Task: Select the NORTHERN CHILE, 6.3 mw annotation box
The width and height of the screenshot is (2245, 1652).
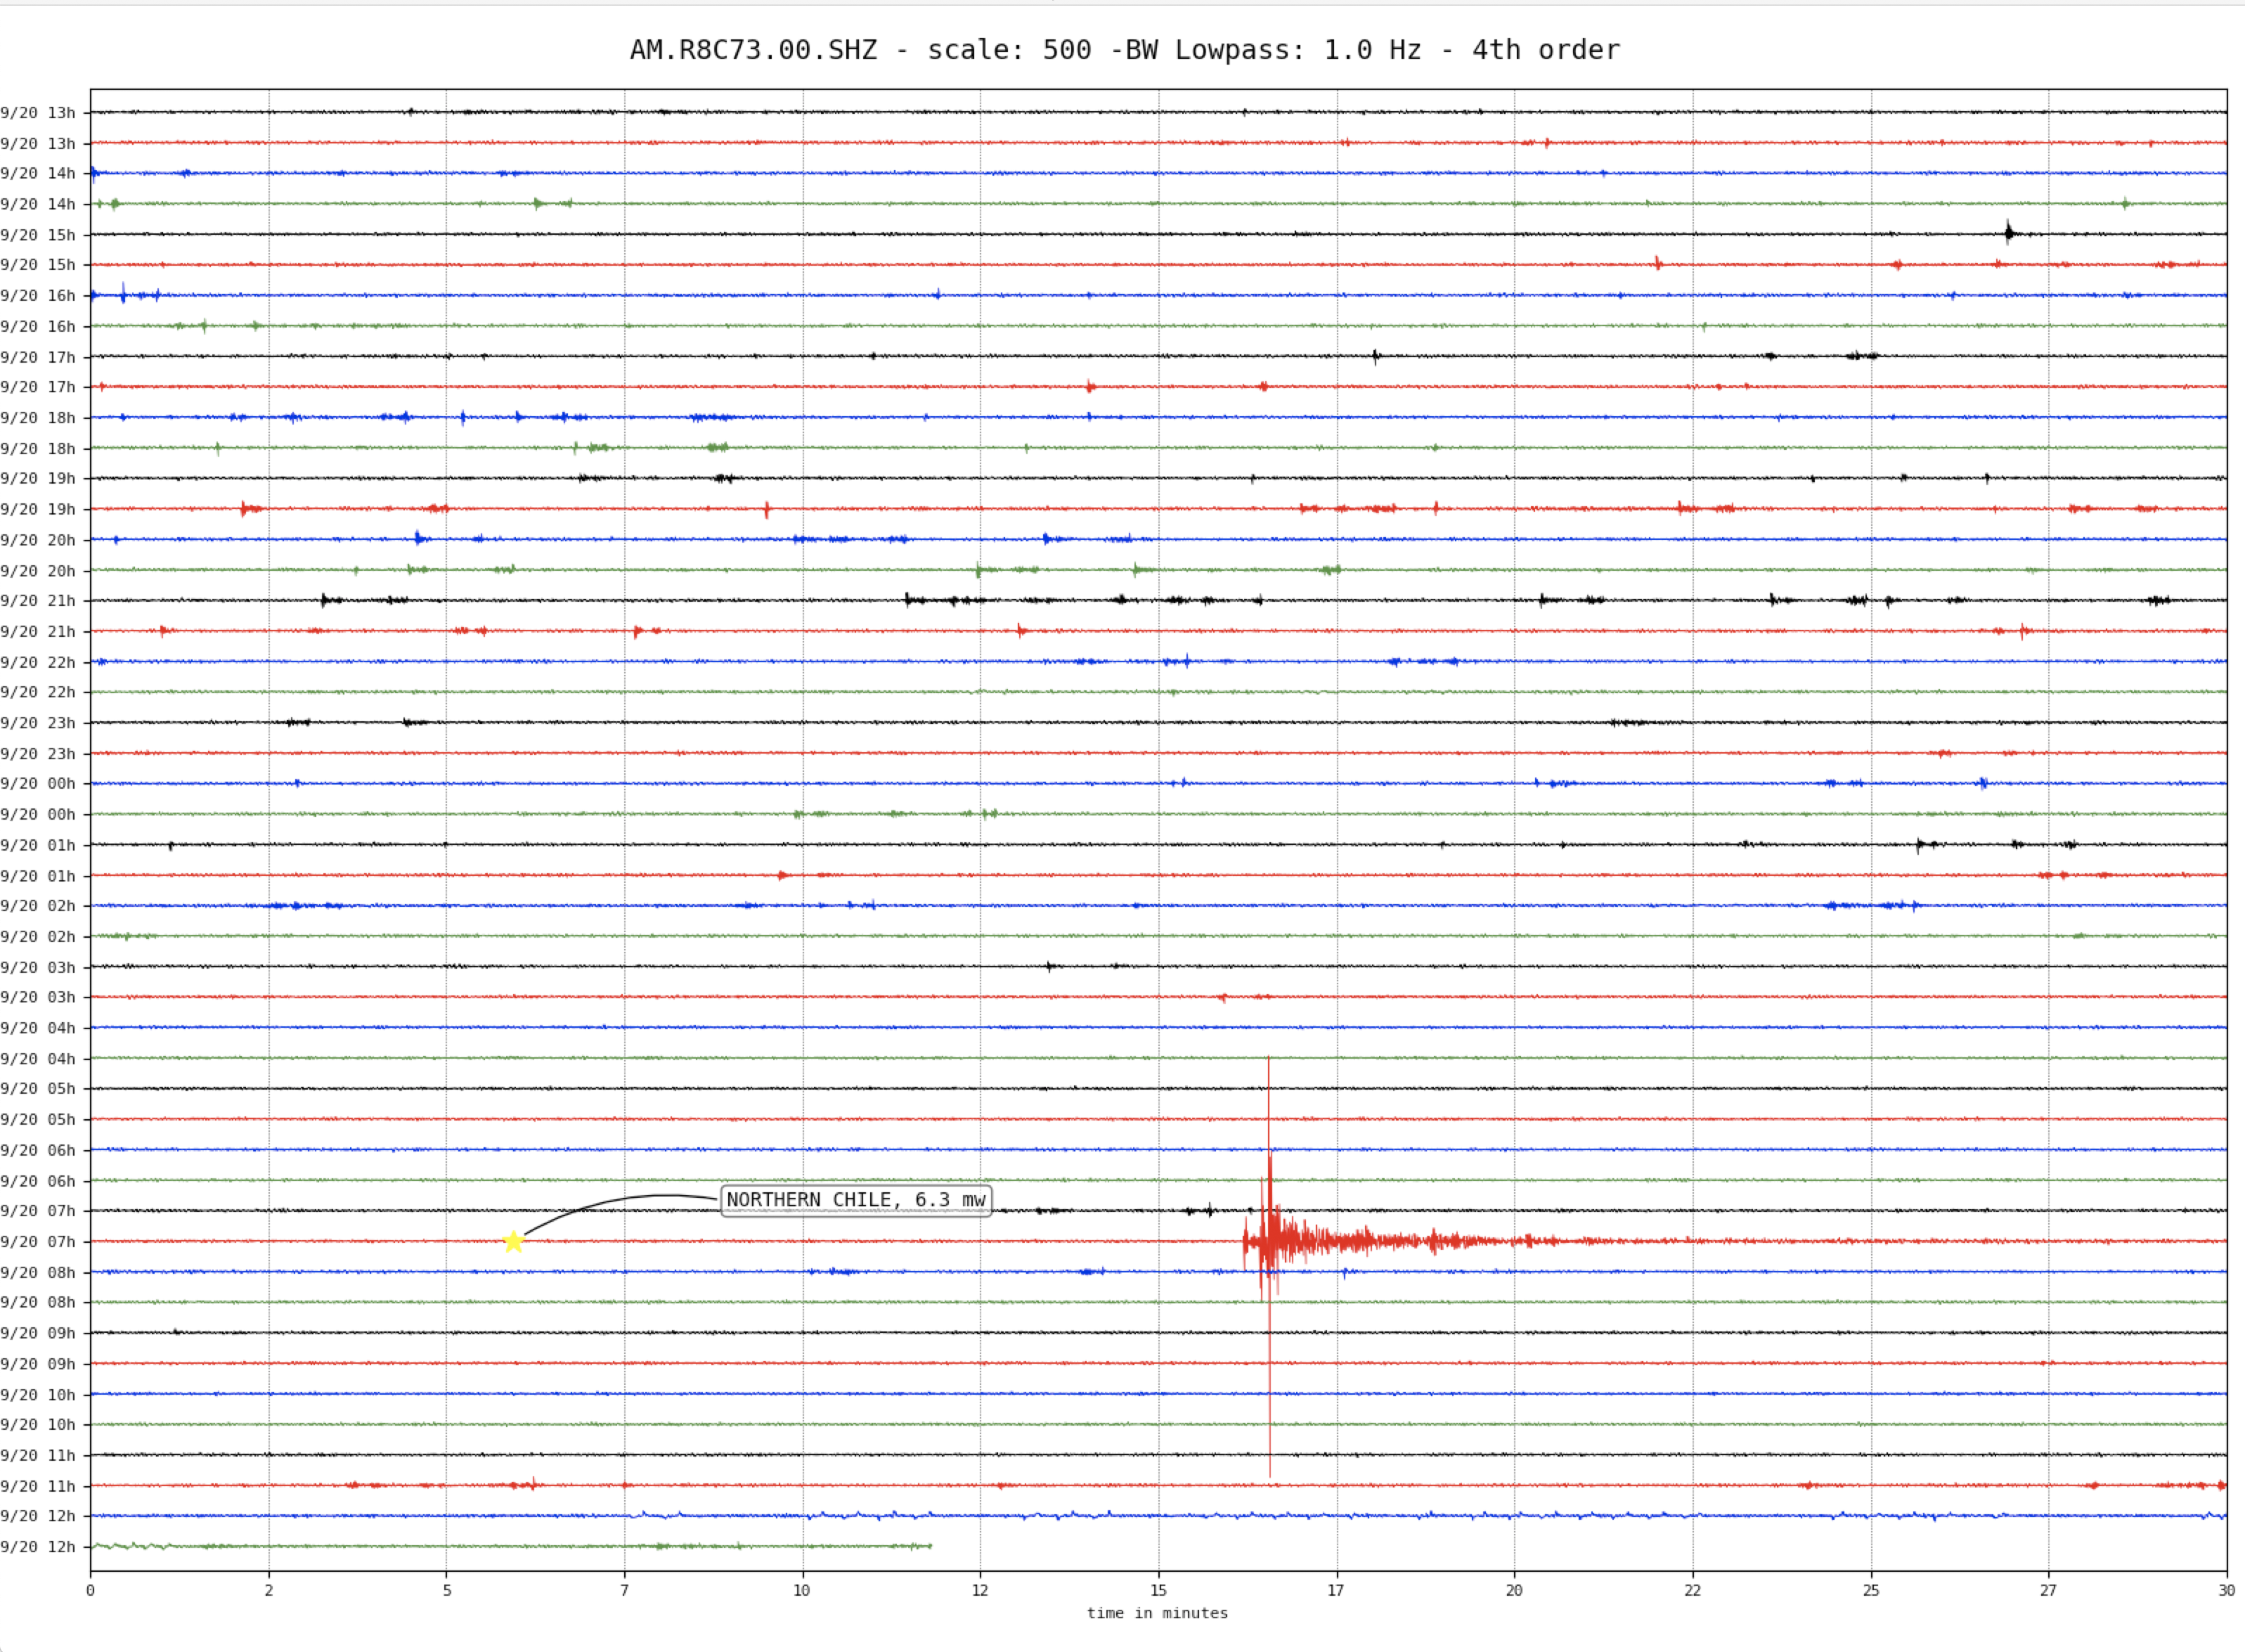Action: coord(856,1200)
